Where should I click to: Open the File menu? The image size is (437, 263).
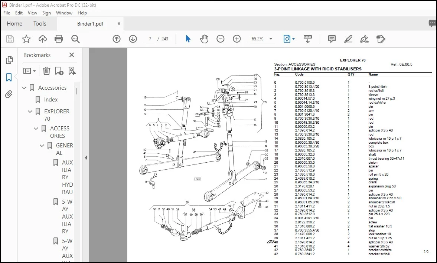tap(7, 13)
